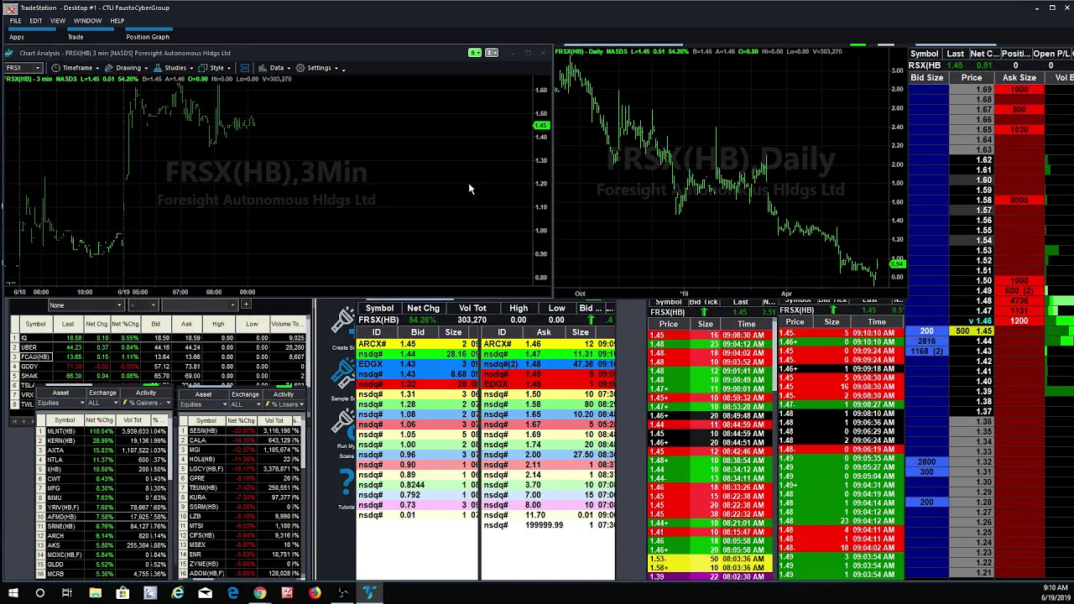Click the Style windows icon
1074x604 pixels.
pos(204,68)
